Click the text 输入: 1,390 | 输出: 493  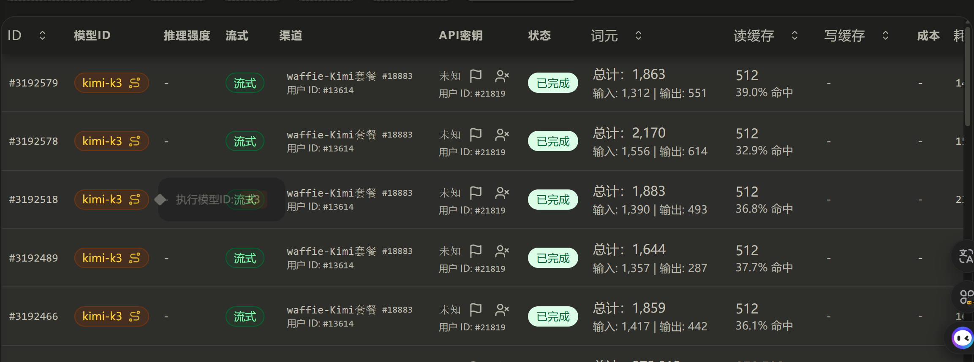(x=650, y=210)
